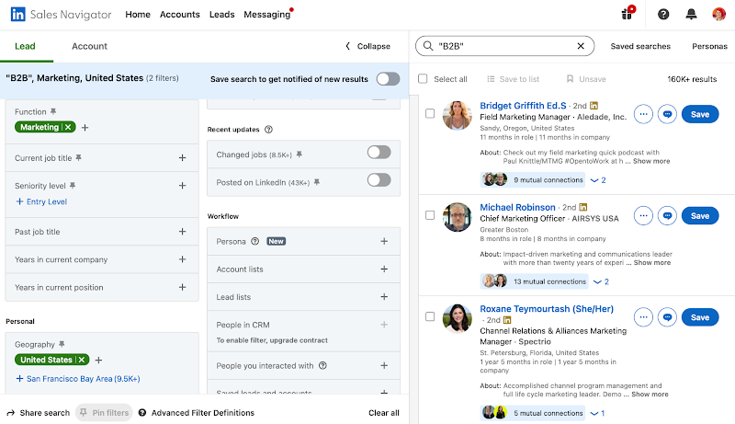Open more options for Roxane Teymourtash
Viewport: 735px width, 424px height.
tap(643, 317)
